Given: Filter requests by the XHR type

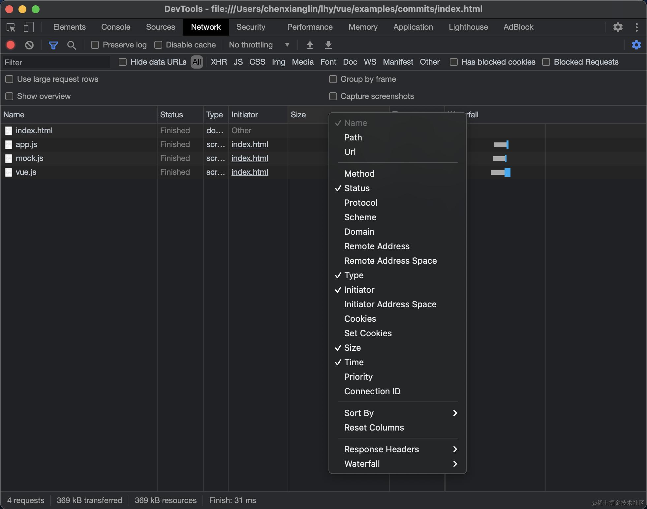Looking at the screenshot, I should [x=219, y=62].
